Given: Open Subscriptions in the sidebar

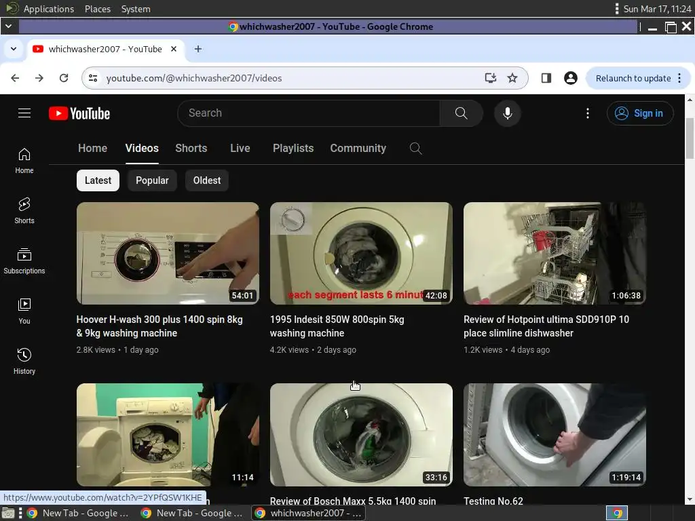Looking at the screenshot, I should (x=24, y=261).
